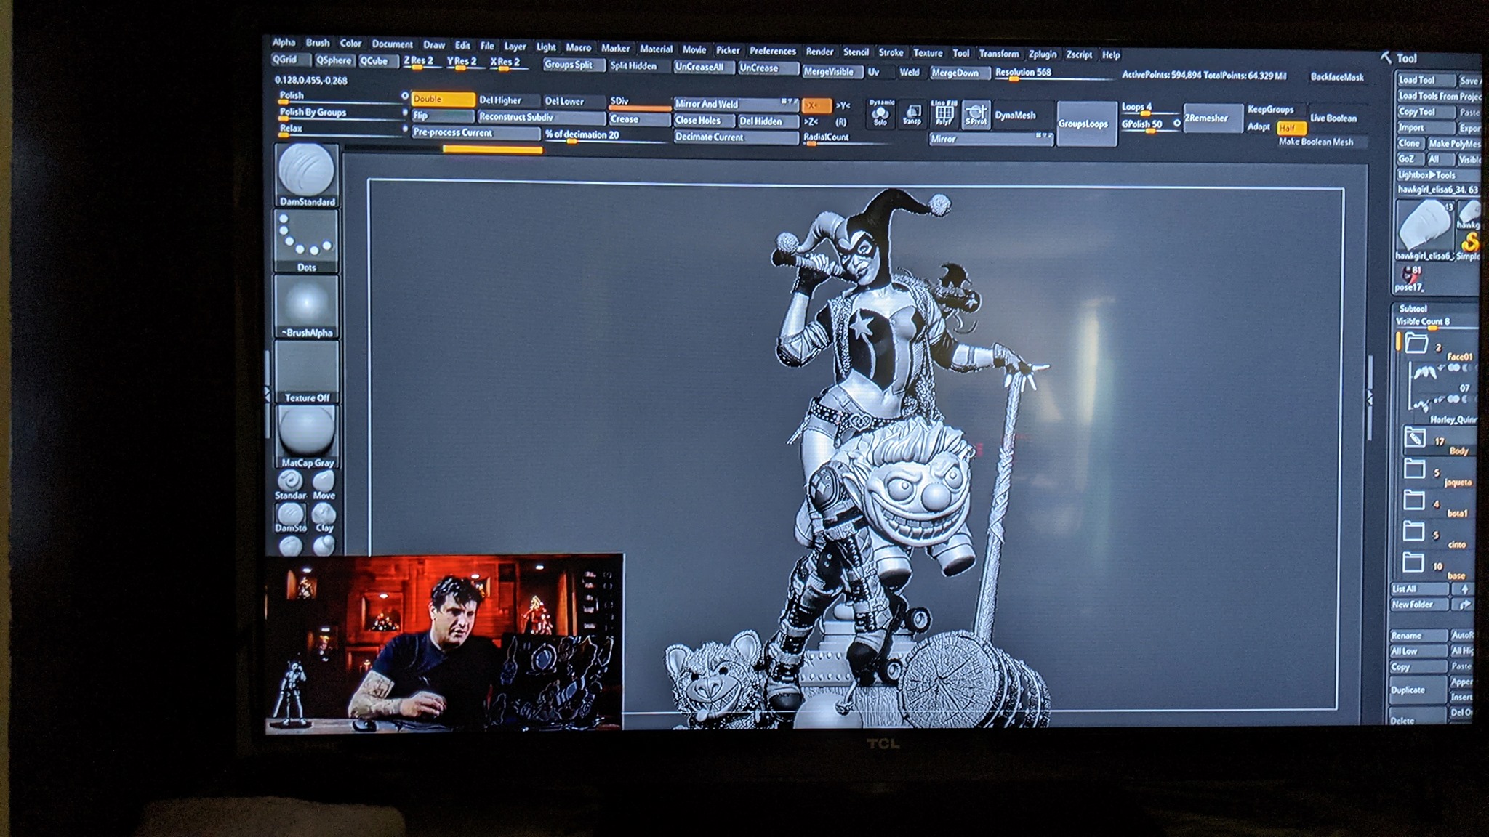Open the base subtool folder icon

(1413, 562)
